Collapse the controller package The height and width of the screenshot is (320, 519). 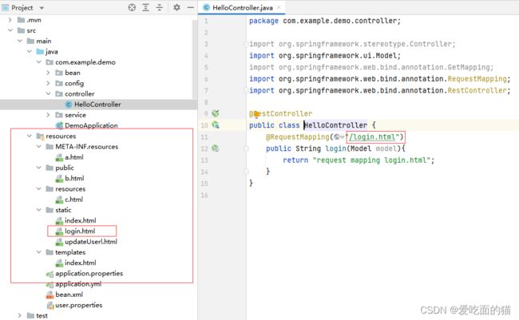(x=49, y=94)
